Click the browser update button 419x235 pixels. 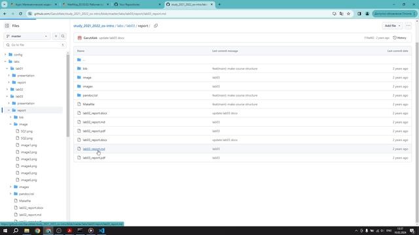(x=394, y=14)
